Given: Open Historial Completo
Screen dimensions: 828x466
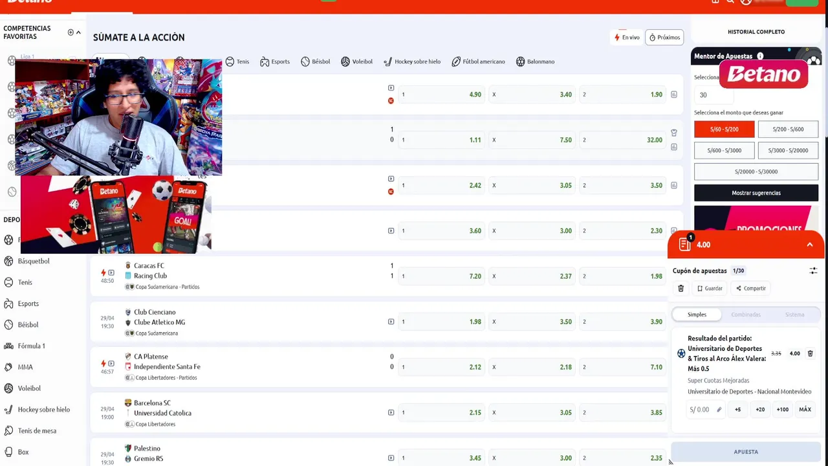Looking at the screenshot, I should pos(756,32).
